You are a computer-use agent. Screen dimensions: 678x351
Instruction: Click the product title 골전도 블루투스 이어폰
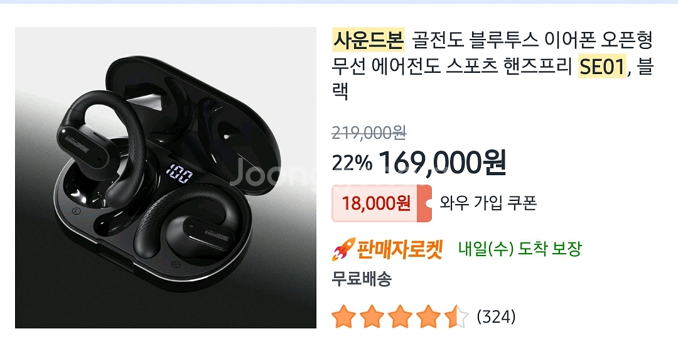tap(475, 40)
